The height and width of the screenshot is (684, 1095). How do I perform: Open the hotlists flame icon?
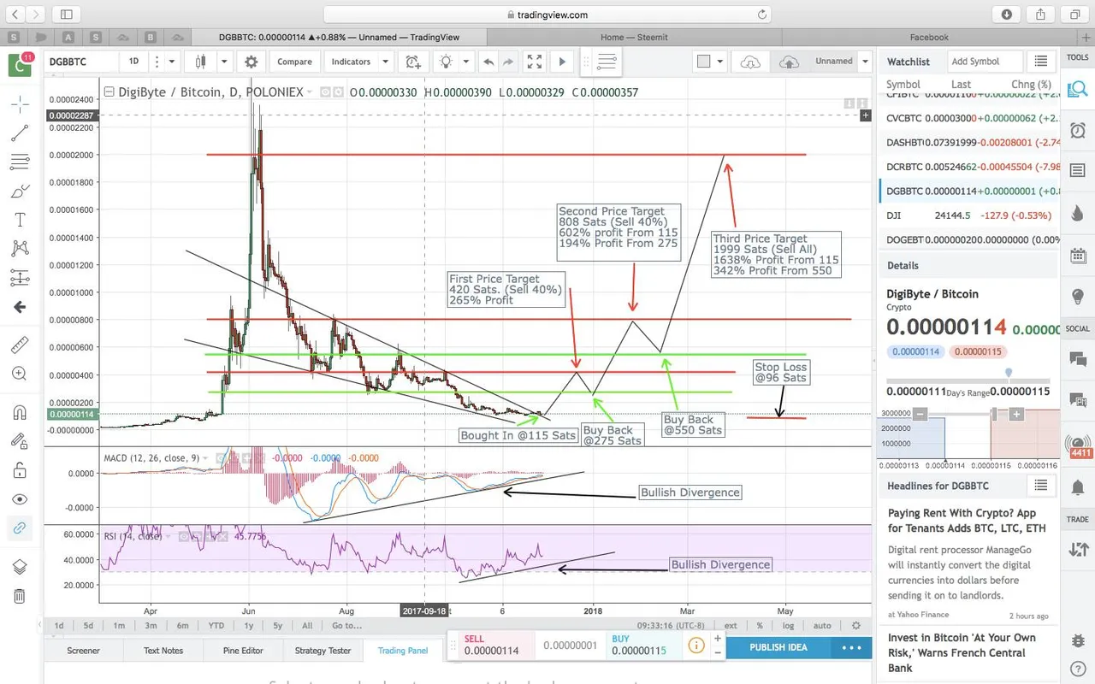(x=1078, y=213)
